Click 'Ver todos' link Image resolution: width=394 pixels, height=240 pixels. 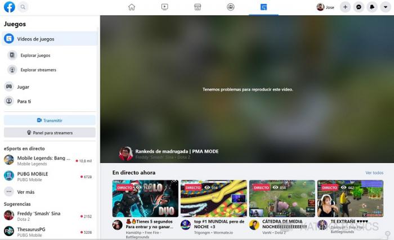(x=374, y=173)
